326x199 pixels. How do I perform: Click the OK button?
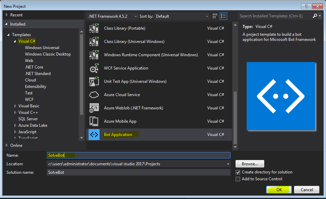tap(279, 190)
